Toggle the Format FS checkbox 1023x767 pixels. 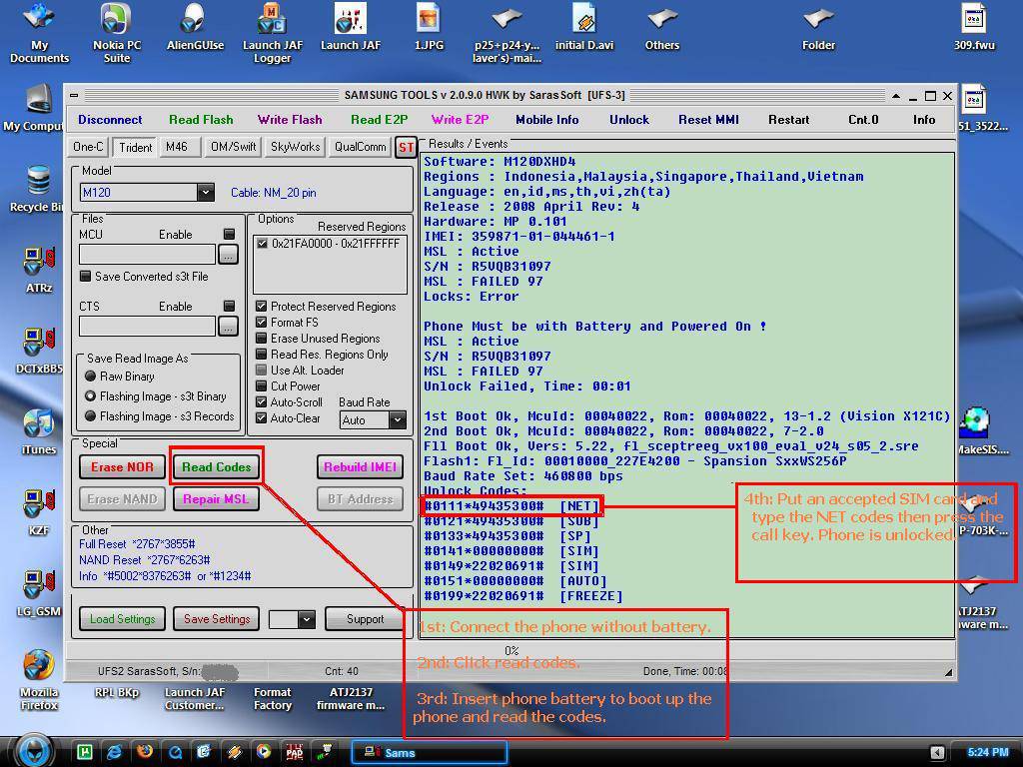pyautogui.click(x=261, y=323)
